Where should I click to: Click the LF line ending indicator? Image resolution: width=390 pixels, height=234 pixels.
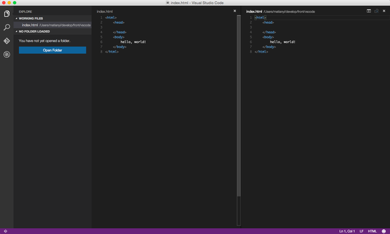(361, 231)
